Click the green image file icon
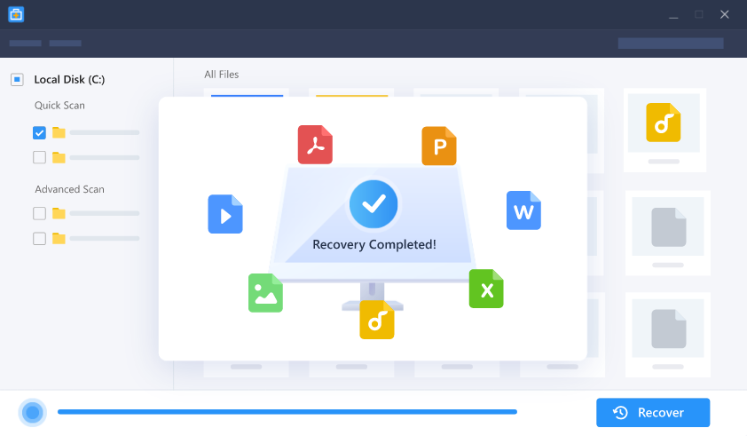Viewport: 747px width, 436px height. tap(265, 292)
